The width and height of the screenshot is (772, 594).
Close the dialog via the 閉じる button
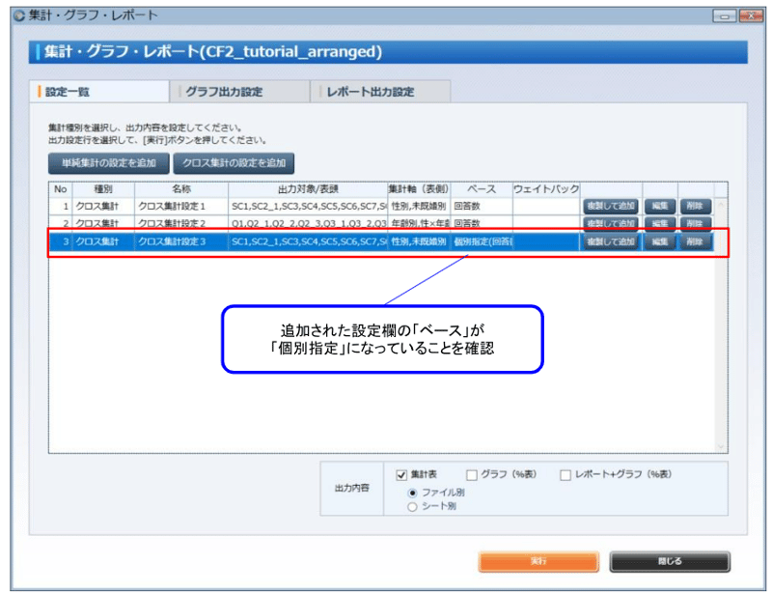670,561
